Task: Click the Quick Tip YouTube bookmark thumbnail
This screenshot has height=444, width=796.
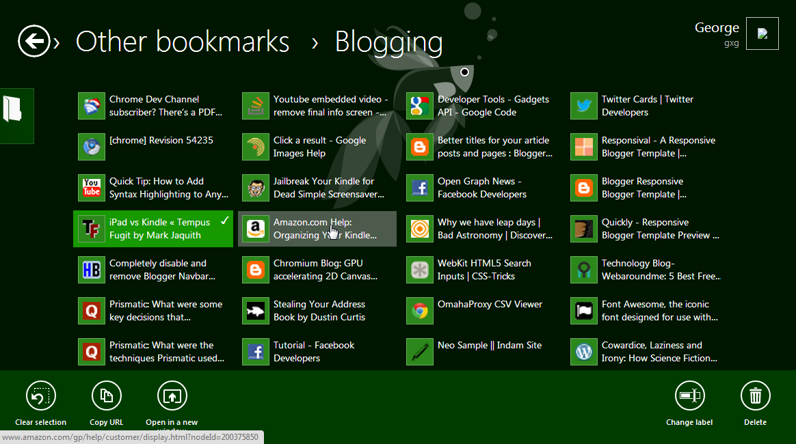Action: click(x=91, y=188)
